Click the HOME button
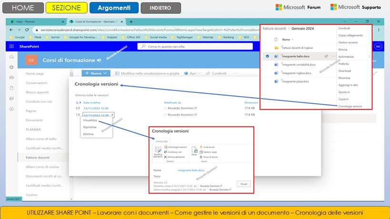The image size is (390, 219). [x=23, y=8]
